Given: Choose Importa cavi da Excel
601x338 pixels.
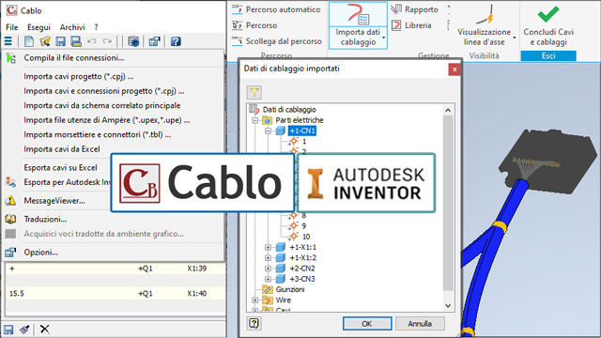Looking at the screenshot, I should pyautogui.click(x=62, y=149).
